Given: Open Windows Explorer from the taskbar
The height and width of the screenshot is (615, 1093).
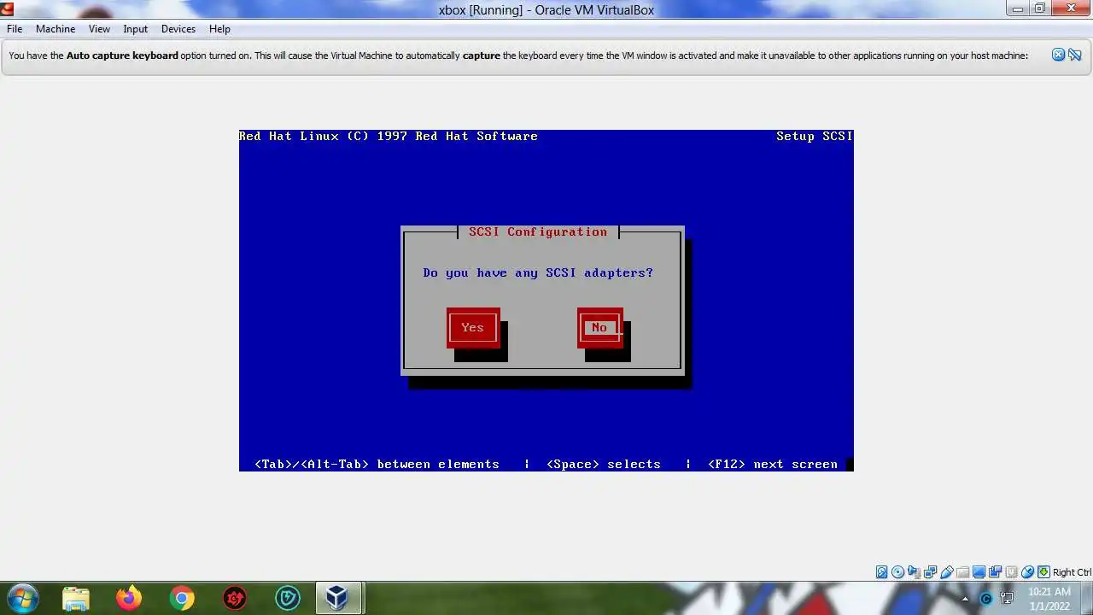Looking at the screenshot, I should pyautogui.click(x=76, y=598).
